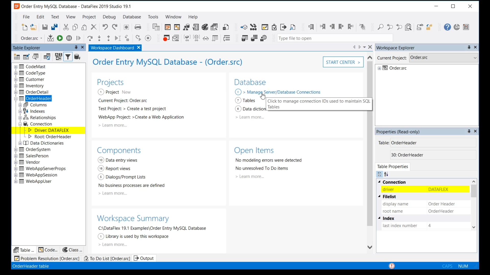The width and height of the screenshot is (490, 275).
Task: Open the Order.src toolbar project dropdown
Action: [x=41, y=38]
